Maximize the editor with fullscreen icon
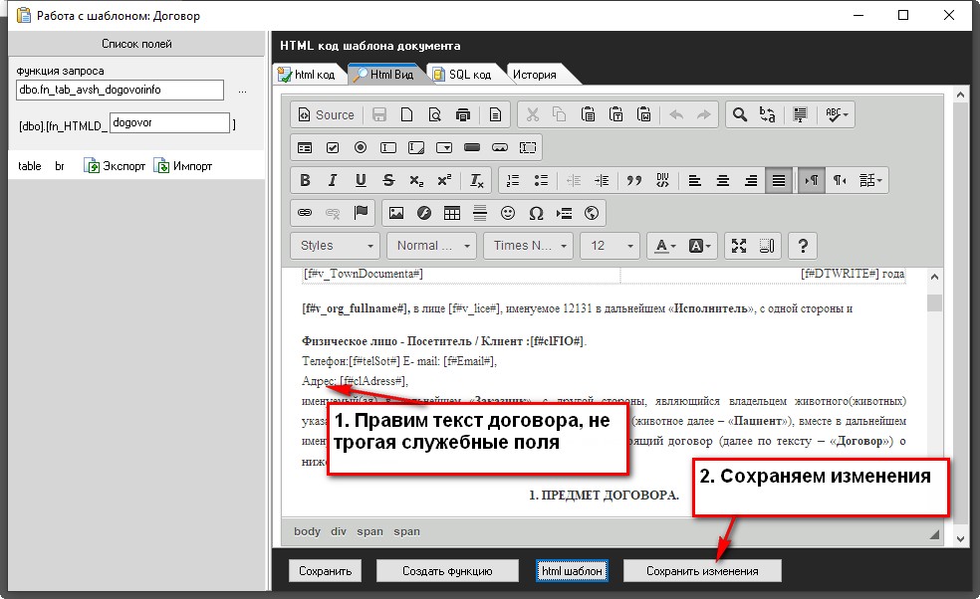980x599 pixels. click(x=739, y=246)
